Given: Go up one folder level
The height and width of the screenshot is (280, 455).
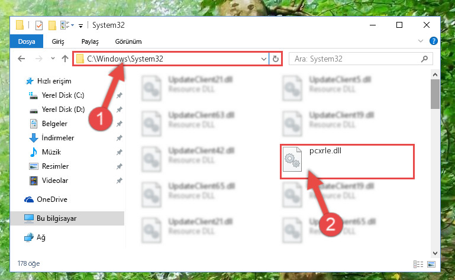Looking at the screenshot, I should click(65, 59).
